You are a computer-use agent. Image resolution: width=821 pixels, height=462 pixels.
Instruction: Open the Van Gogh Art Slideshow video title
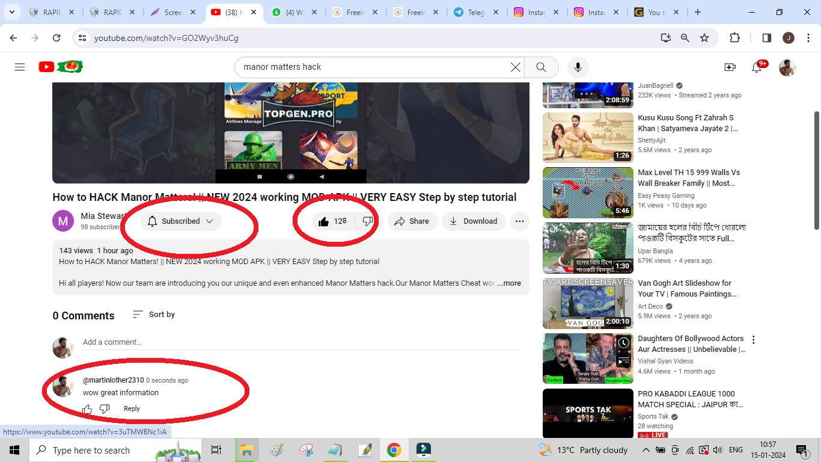687,289
